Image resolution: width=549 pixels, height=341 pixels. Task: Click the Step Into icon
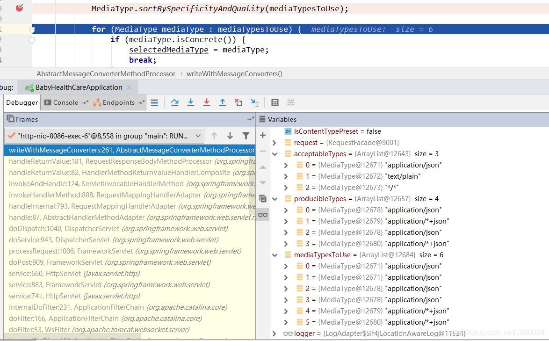point(191,102)
